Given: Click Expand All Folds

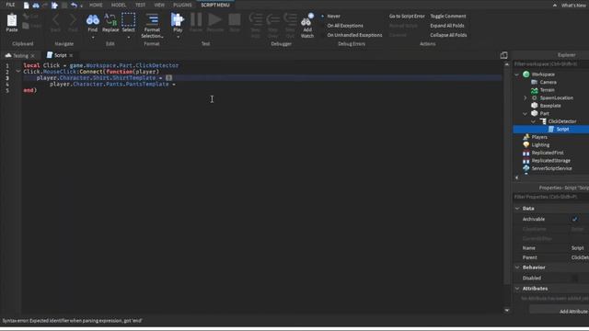Looking at the screenshot, I should tap(447, 26).
